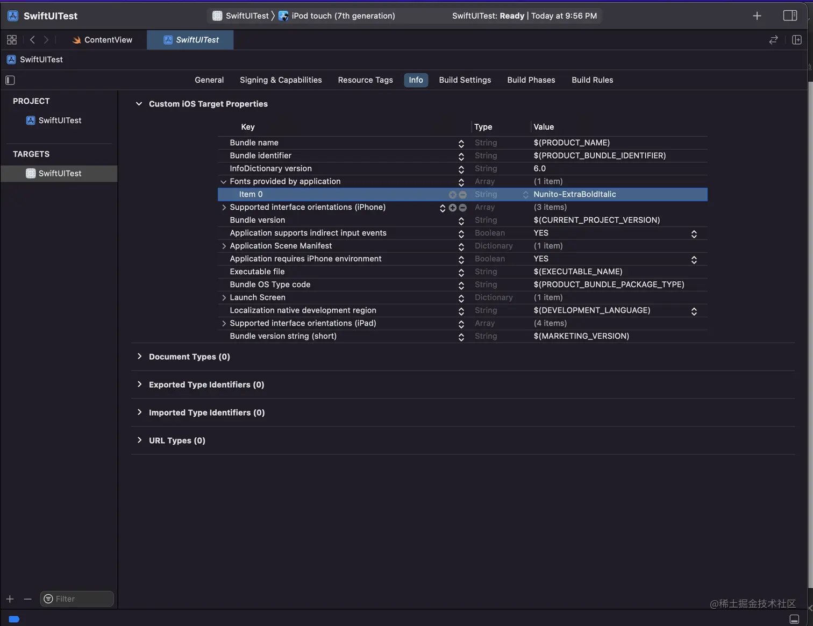The image size is (813, 626).
Task: Open value popup for requires iPhone environment
Action: click(694, 260)
